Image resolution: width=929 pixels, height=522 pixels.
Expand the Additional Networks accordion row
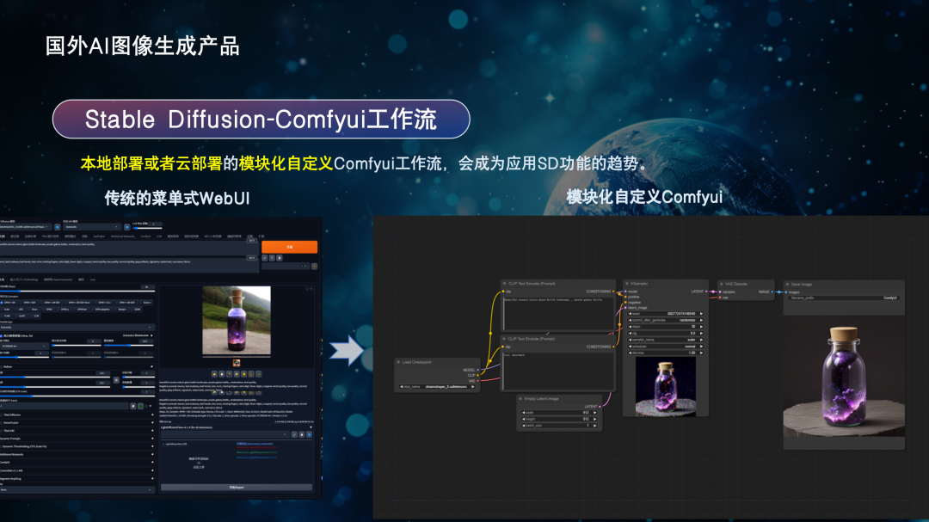point(77,454)
